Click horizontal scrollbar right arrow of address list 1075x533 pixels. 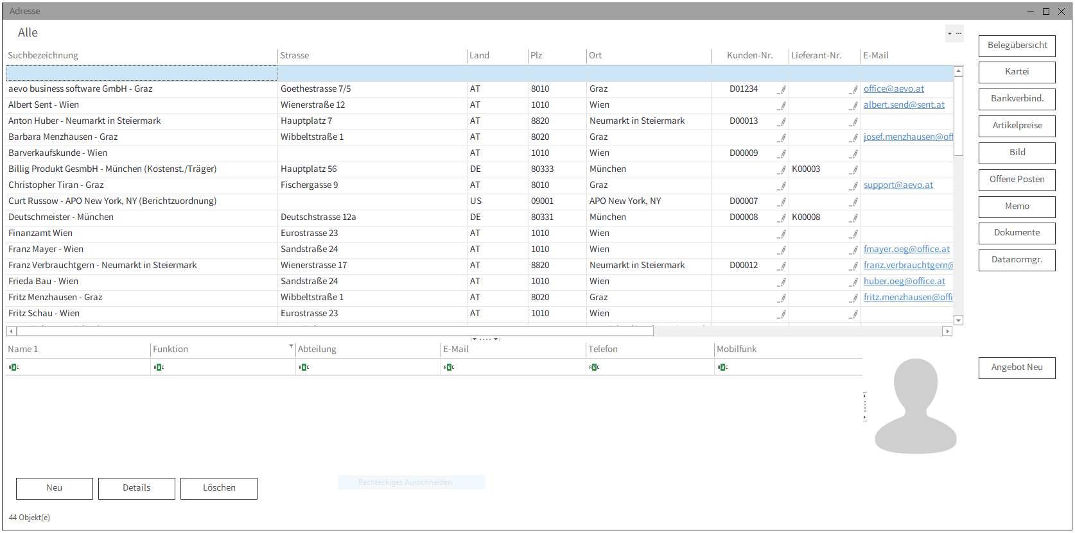[947, 332]
